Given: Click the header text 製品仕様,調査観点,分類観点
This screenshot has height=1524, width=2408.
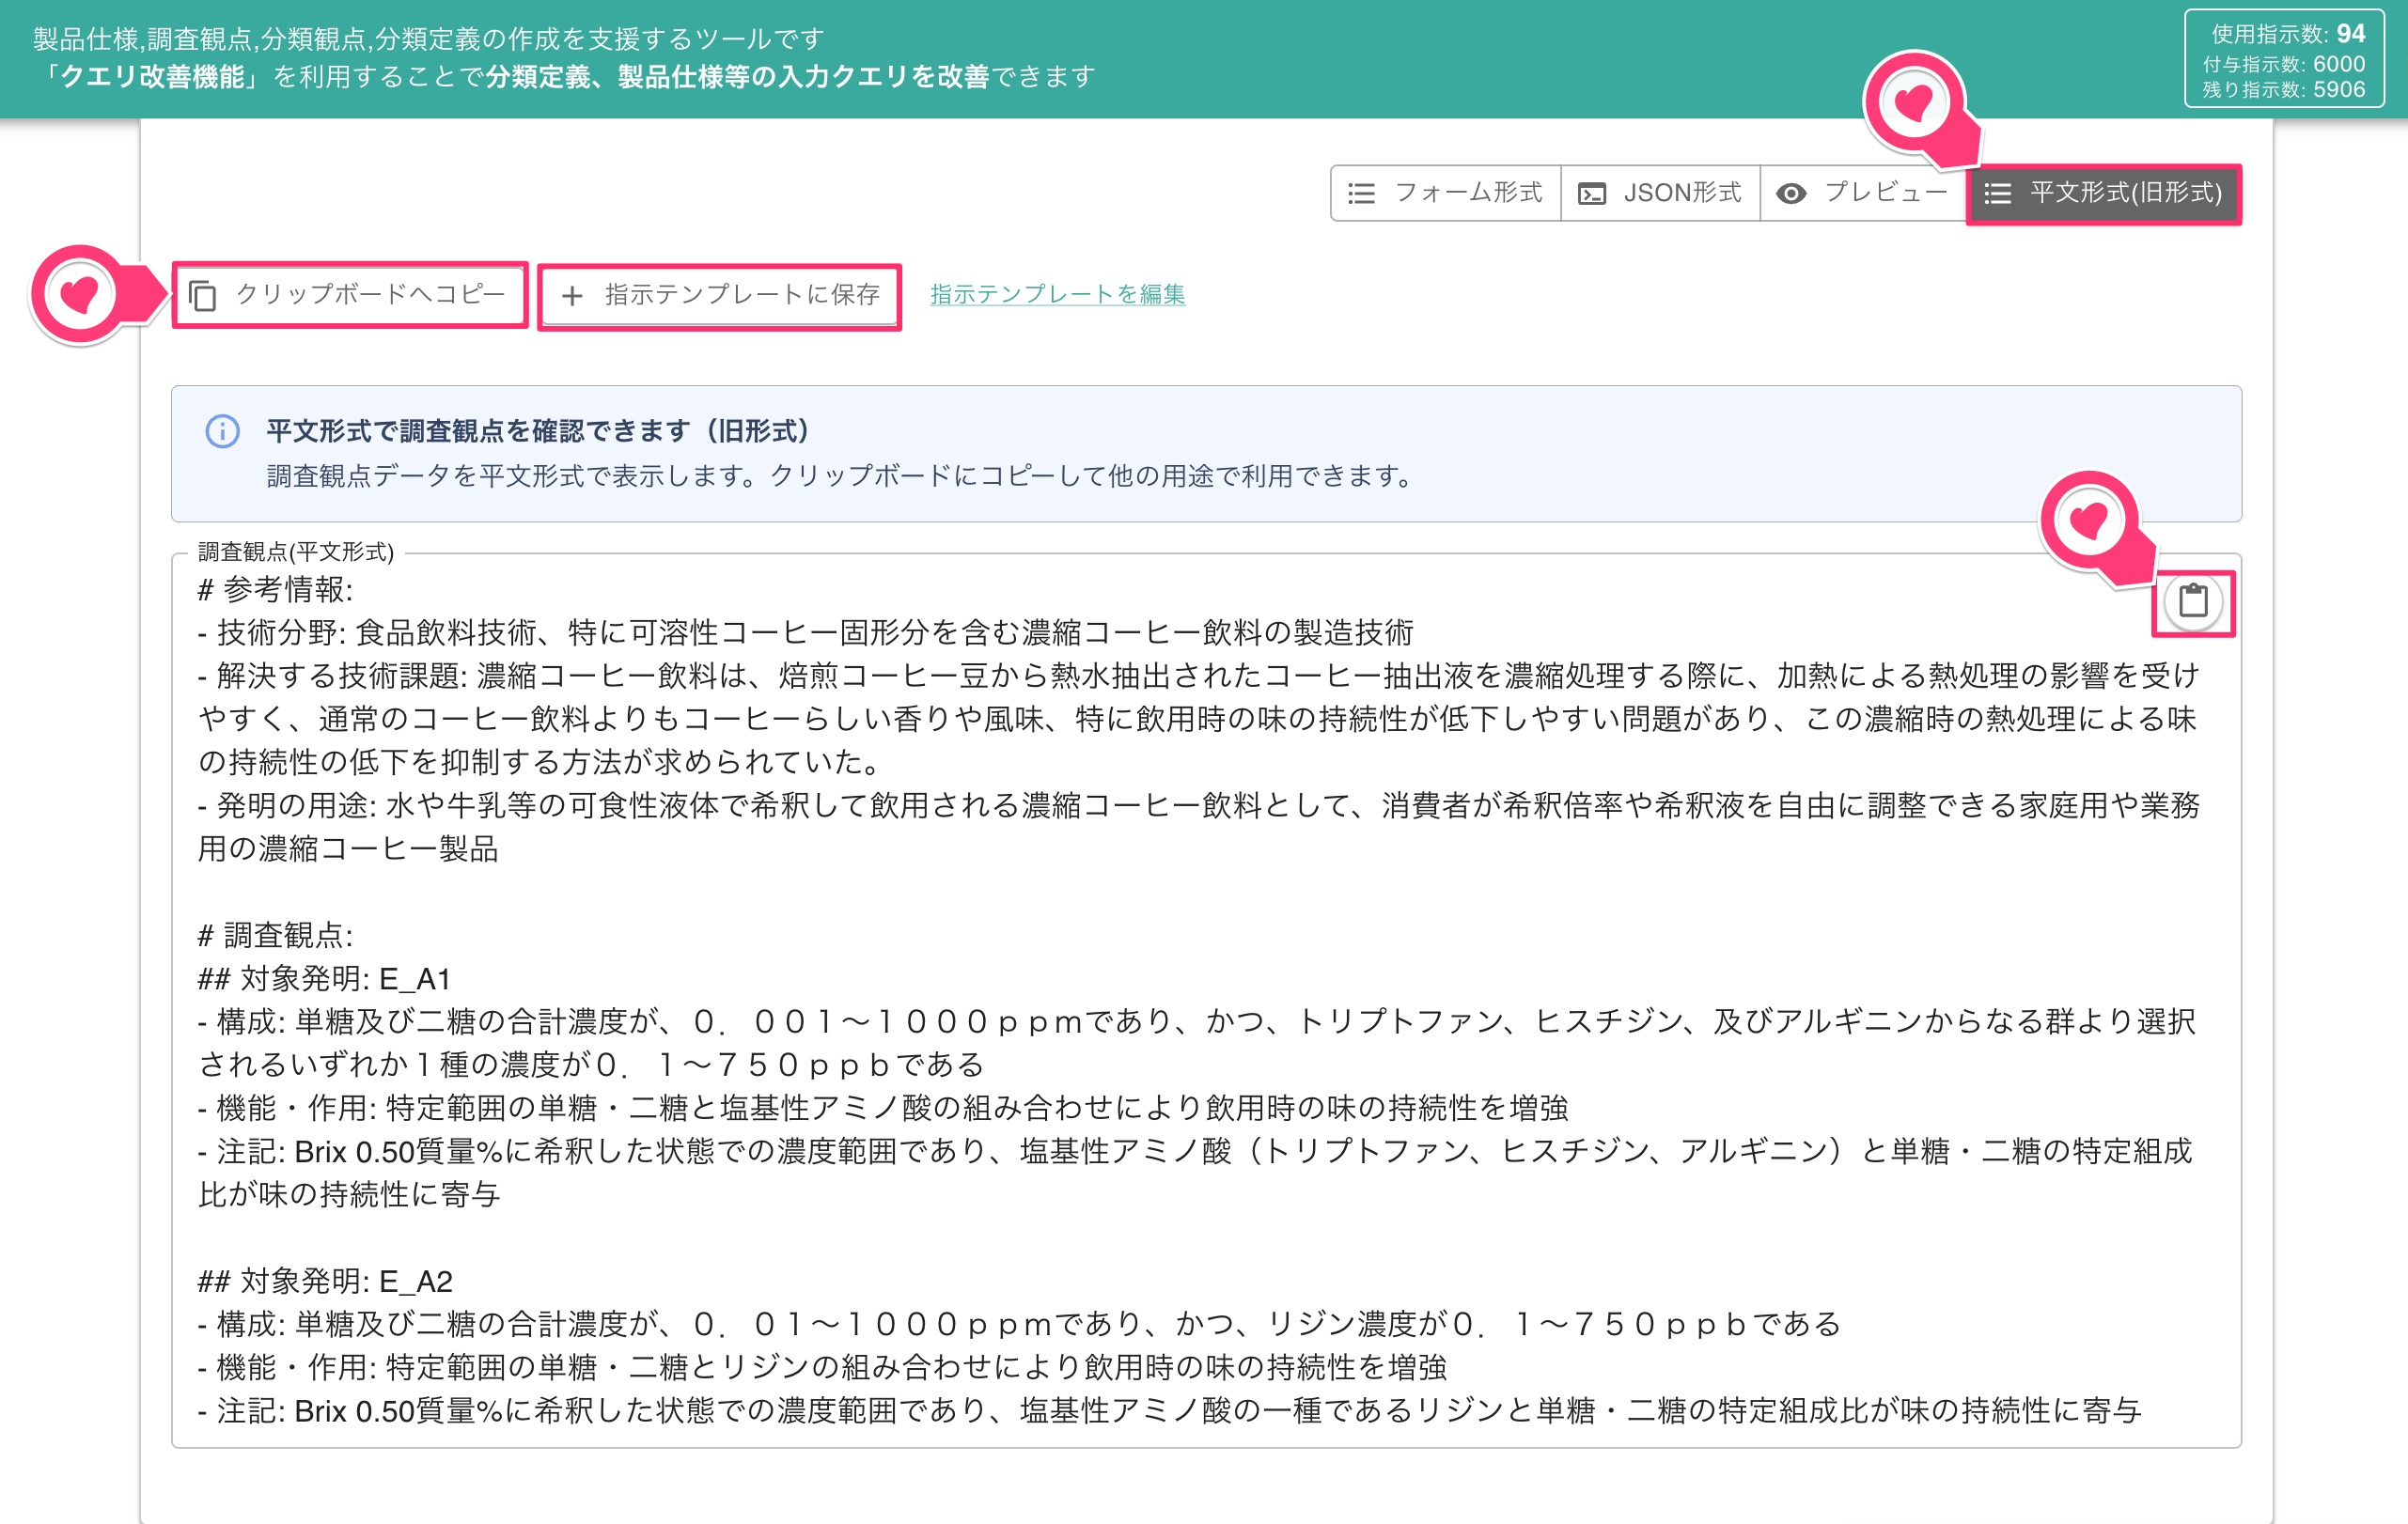Looking at the screenshot, I should 429,39.
